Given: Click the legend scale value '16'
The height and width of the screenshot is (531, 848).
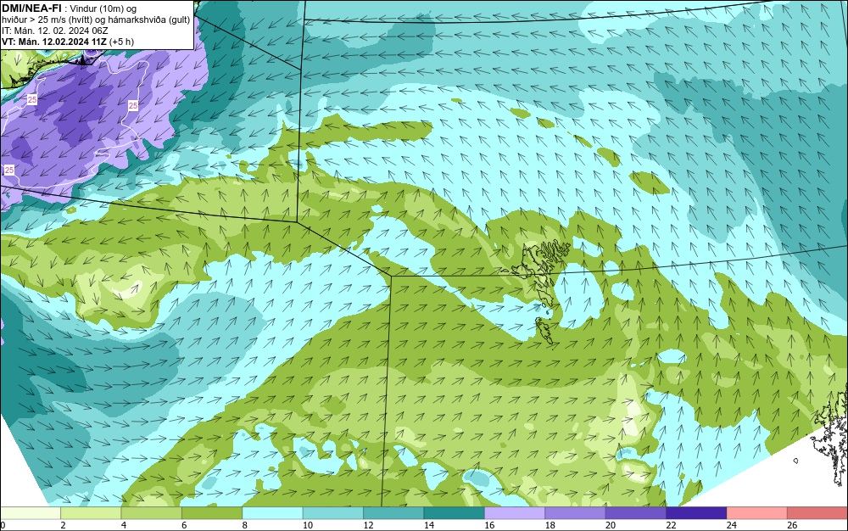Looking at the screenshot, I should click(489, 525).
